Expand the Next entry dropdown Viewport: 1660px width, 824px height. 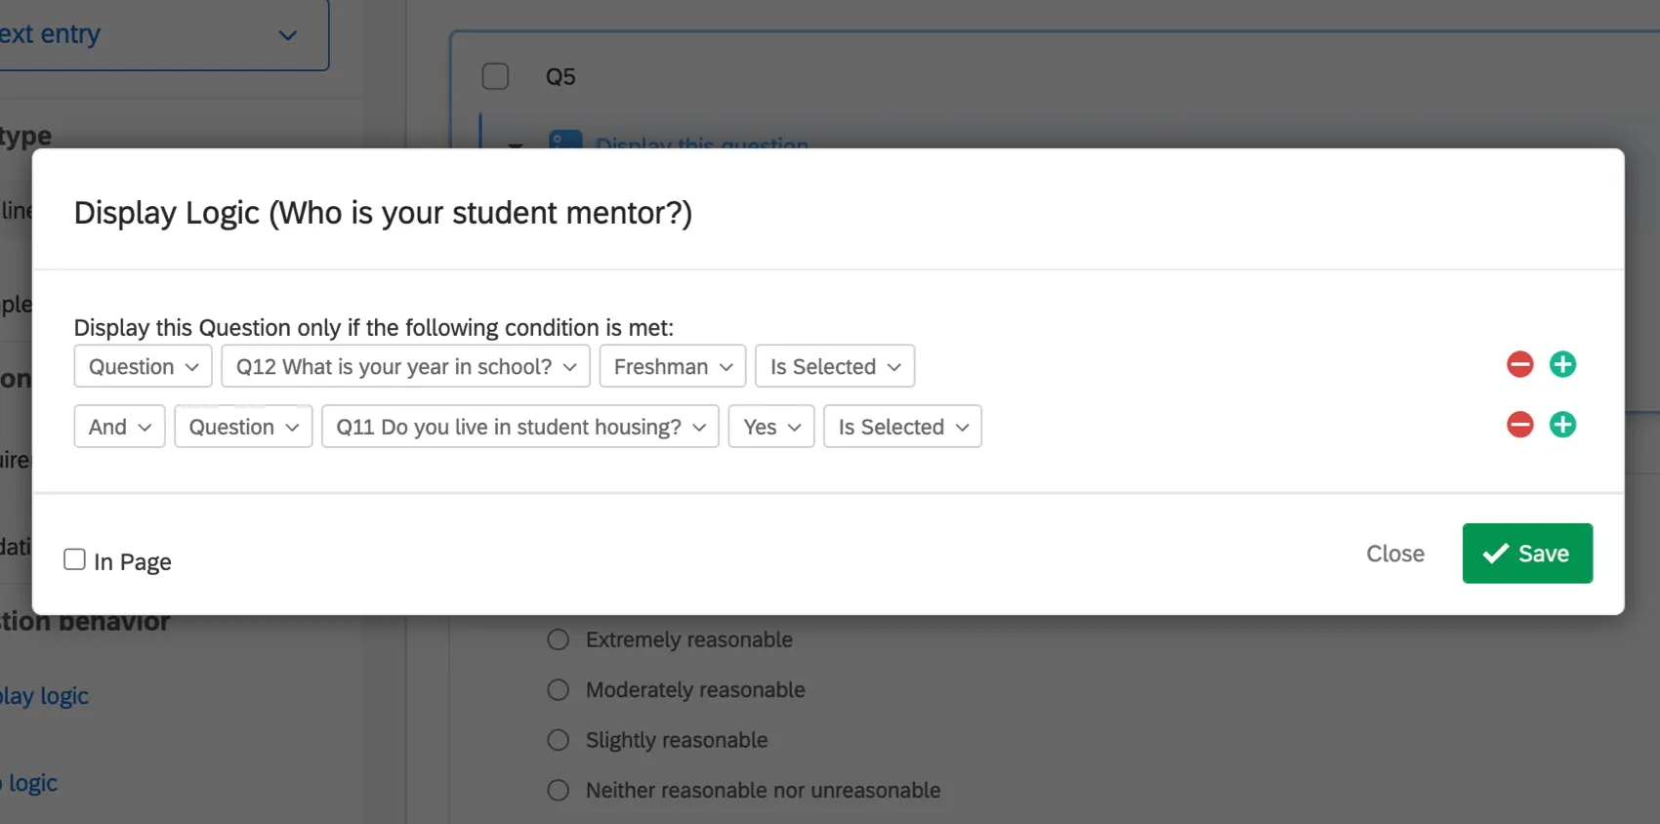287,35
